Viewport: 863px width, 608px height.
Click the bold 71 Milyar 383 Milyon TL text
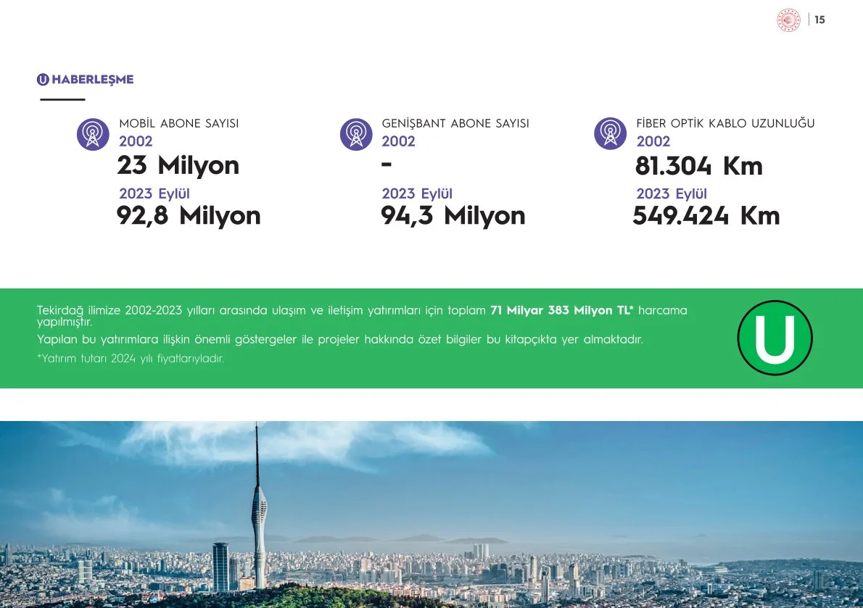(x=562, y=310)
